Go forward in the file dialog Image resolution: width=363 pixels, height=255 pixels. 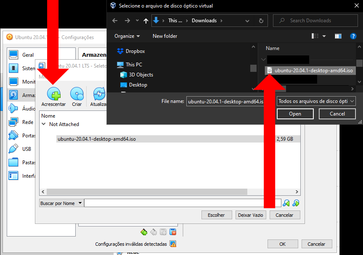click(127, 21)
